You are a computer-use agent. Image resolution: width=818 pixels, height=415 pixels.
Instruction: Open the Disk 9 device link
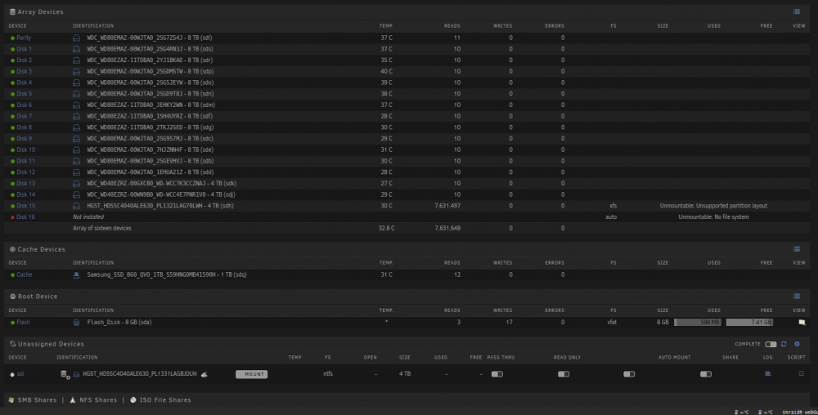[x=24, y=139]
